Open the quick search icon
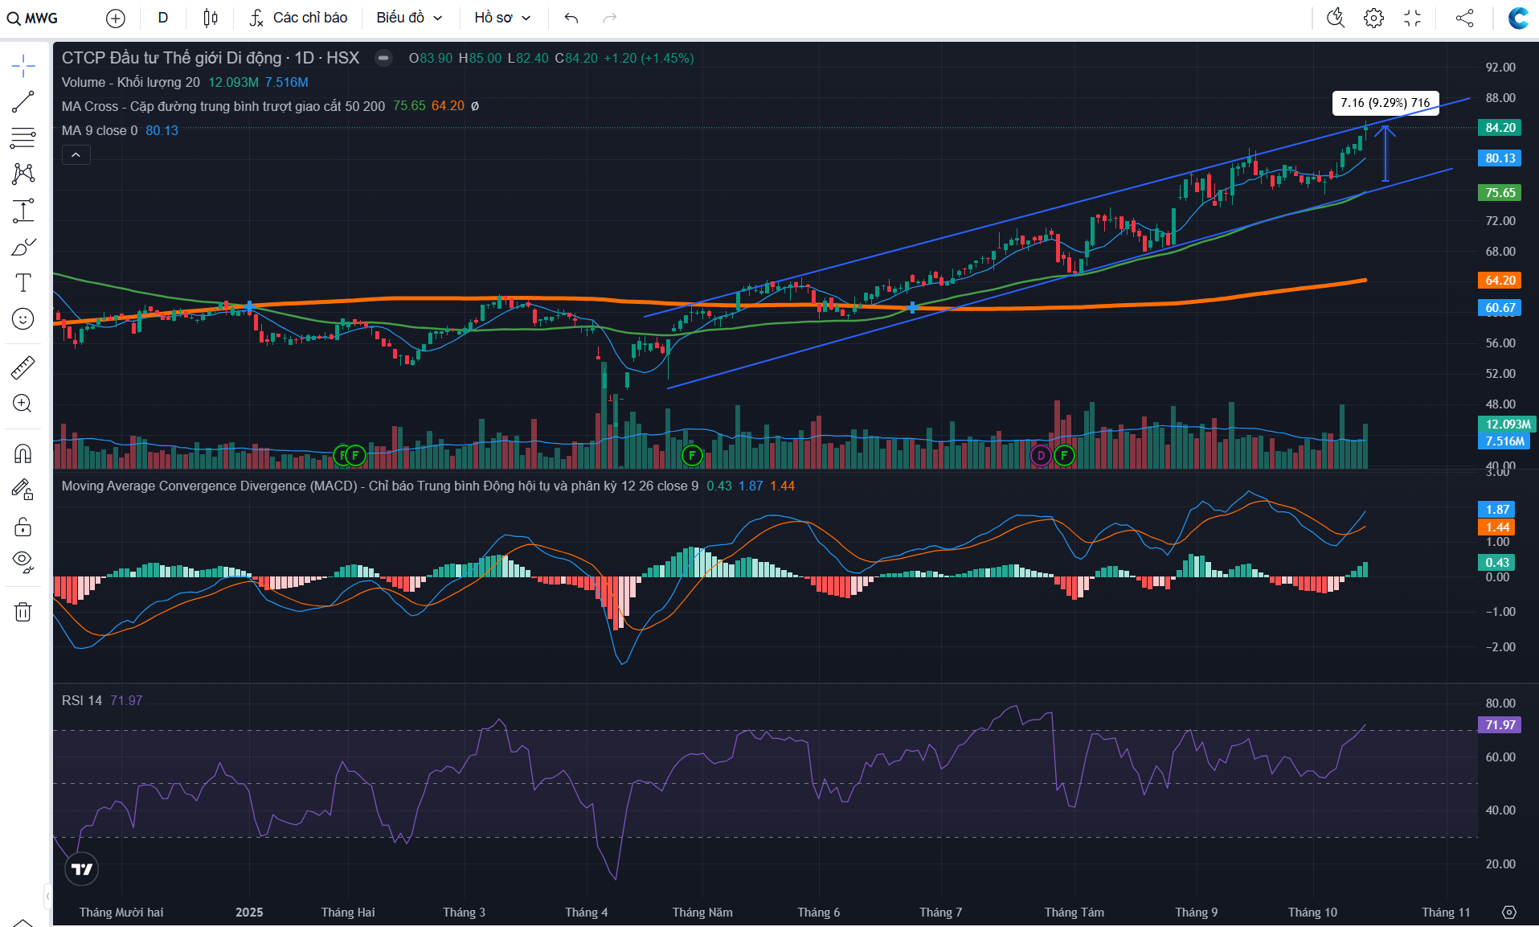Screen dimensions: 1539x927 pyautogui.click(x=1336, y=18)
